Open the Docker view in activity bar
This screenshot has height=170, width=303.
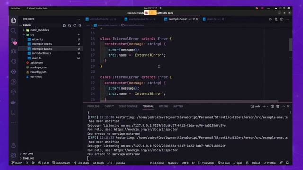(x=14, y=102)
